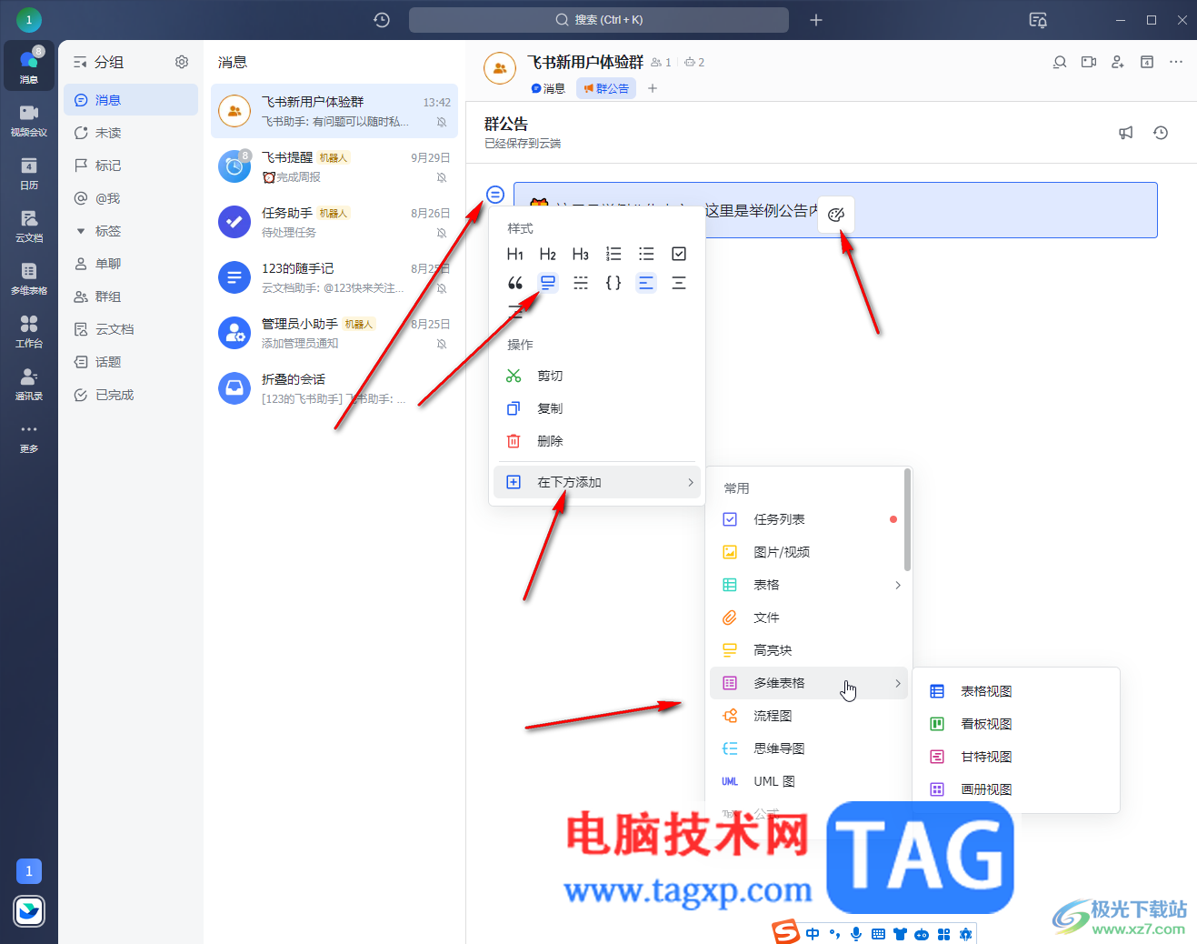The height and width of the screenshot is (944, 1197).
Task: Convert the block to a bulleted list
Action: [646, 254]
